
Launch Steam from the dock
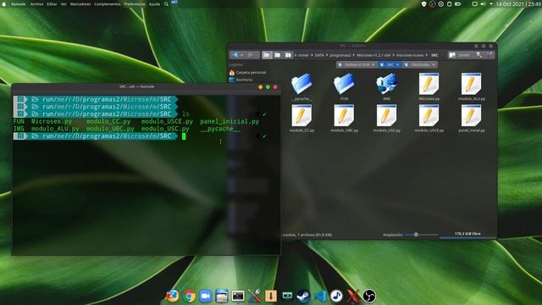pyautogui.click(x=303, y=297)
